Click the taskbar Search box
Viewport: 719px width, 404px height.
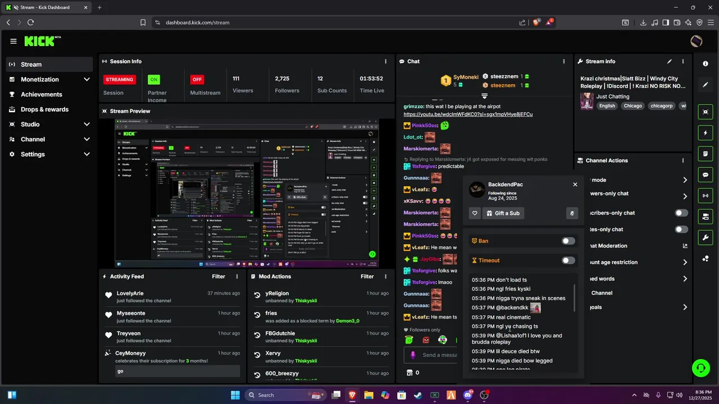point(284,395)
